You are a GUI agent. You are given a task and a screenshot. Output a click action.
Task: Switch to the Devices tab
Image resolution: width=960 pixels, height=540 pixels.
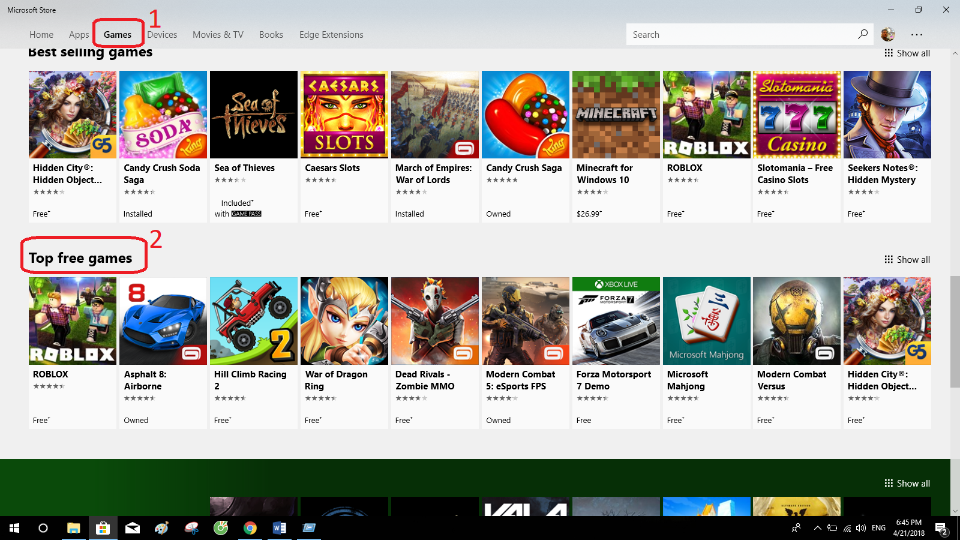(x=162, y=35)
